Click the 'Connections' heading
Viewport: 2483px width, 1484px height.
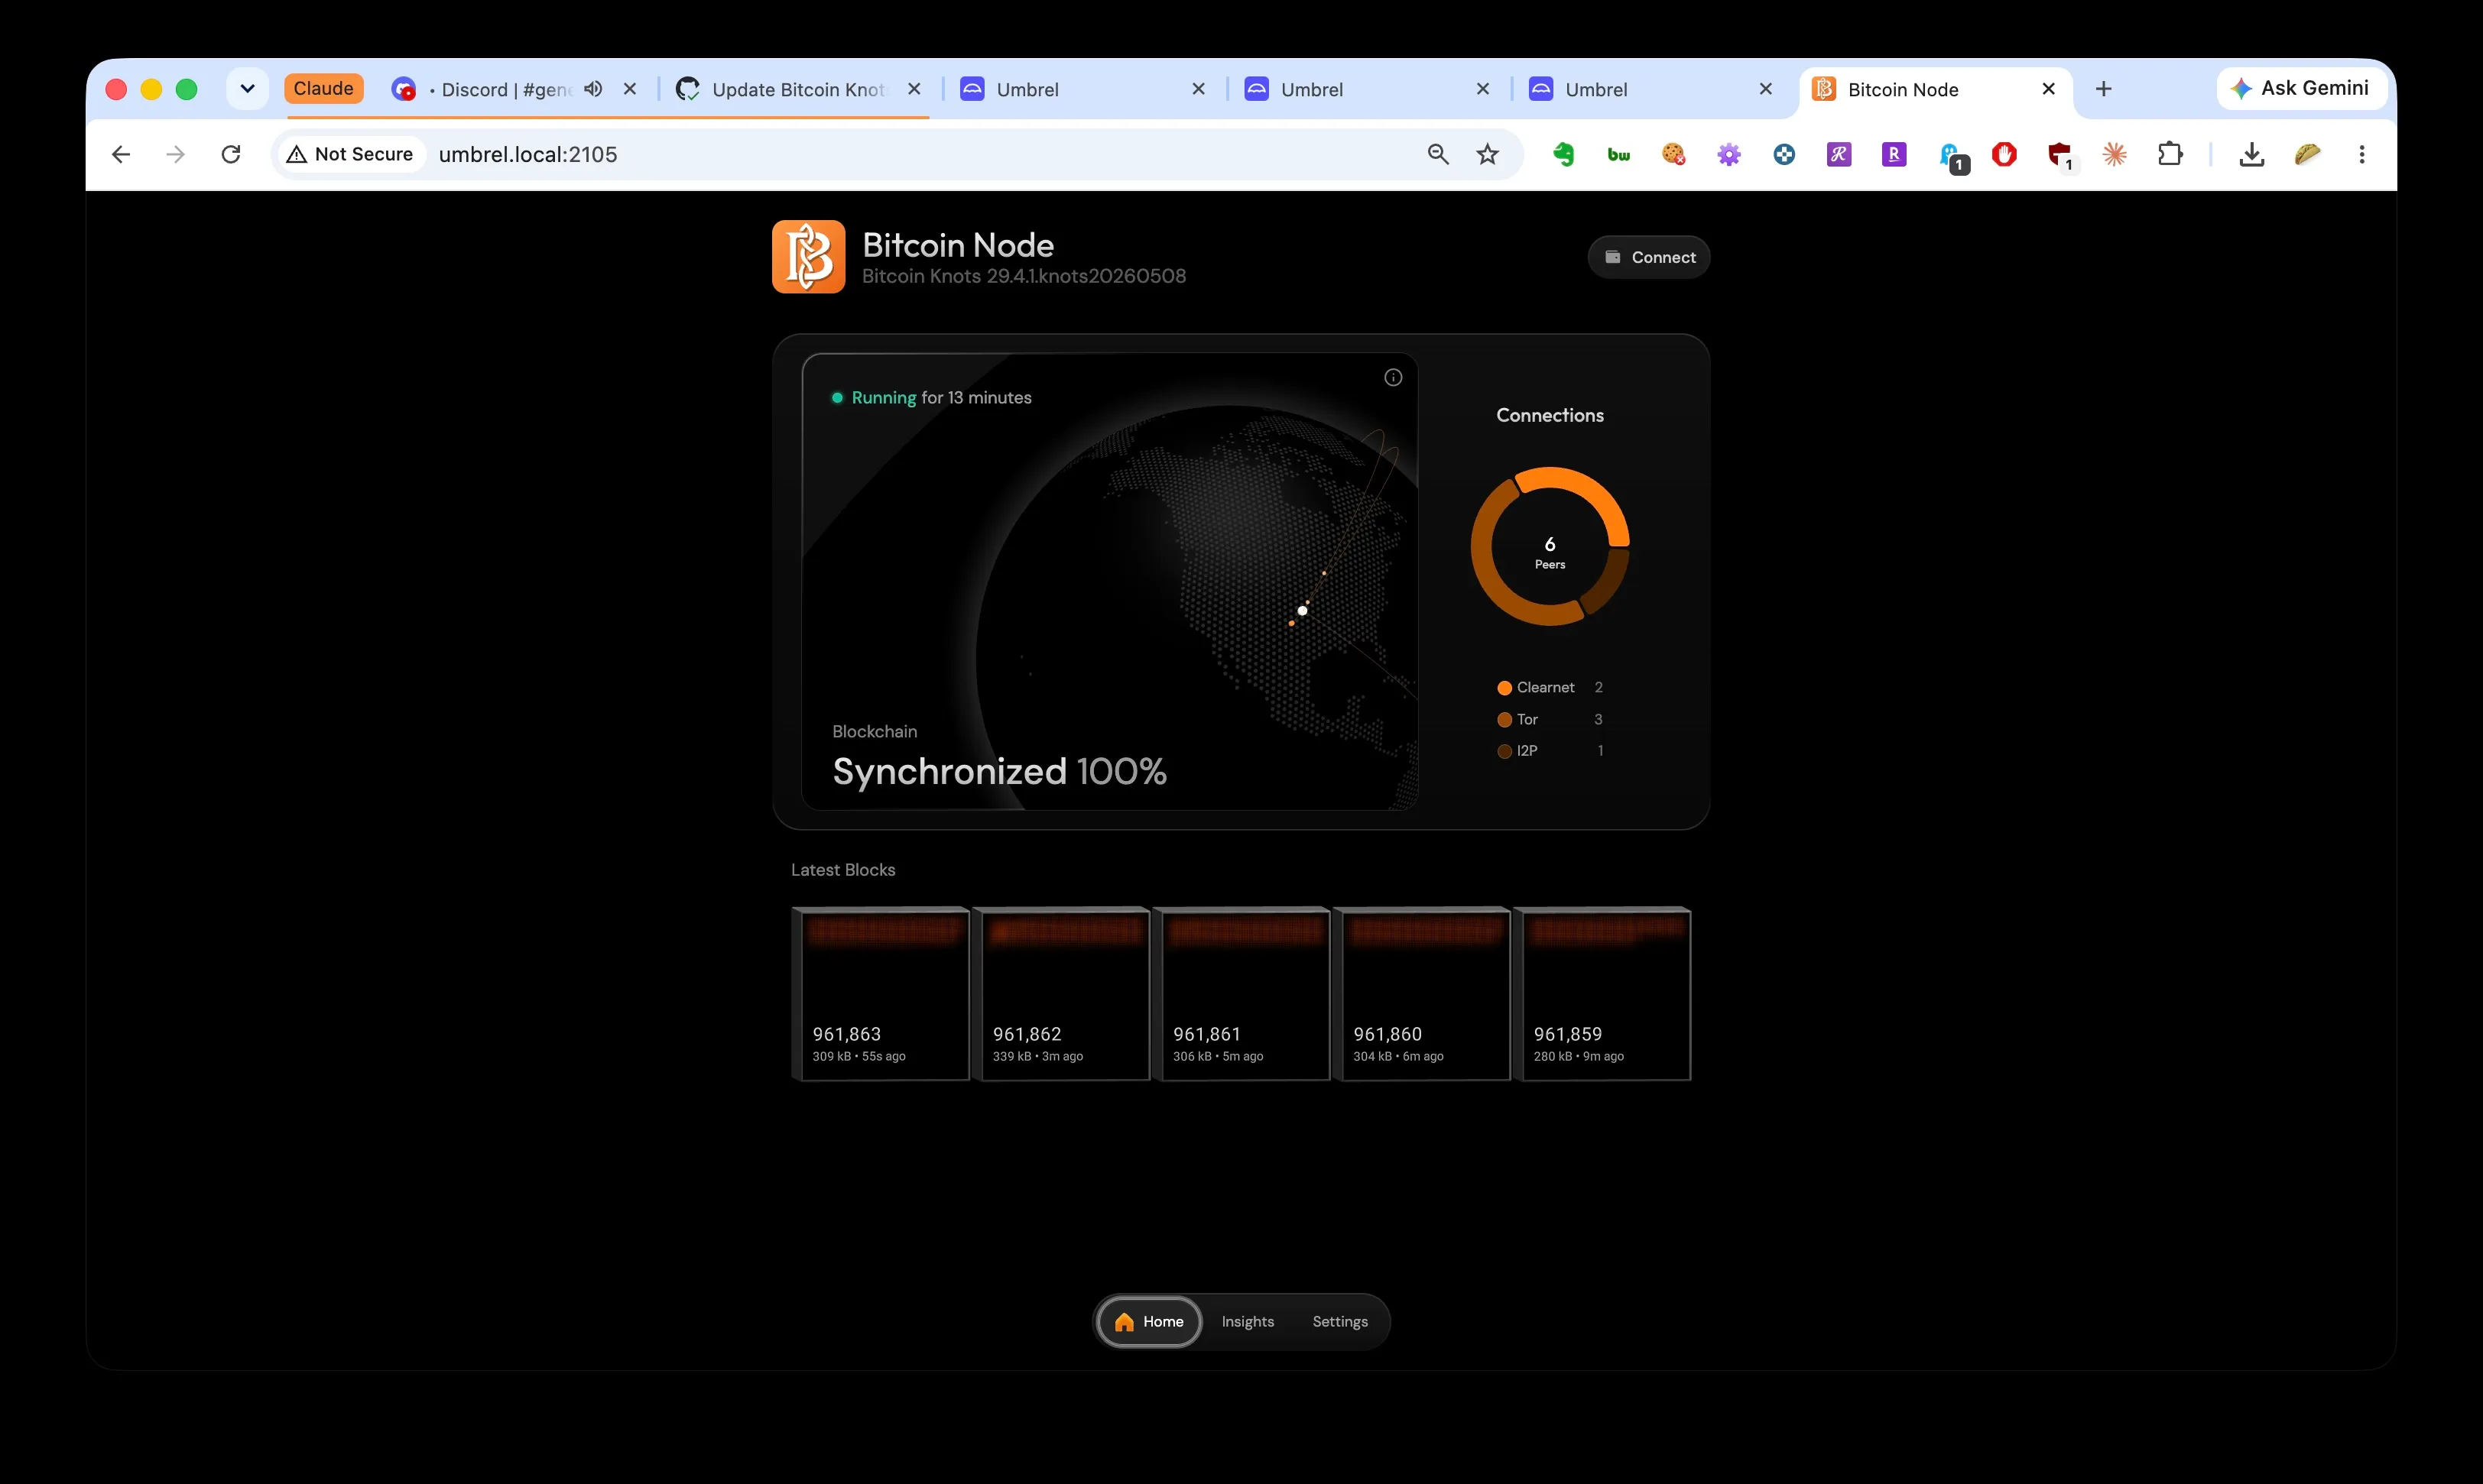pos(1550,415)
